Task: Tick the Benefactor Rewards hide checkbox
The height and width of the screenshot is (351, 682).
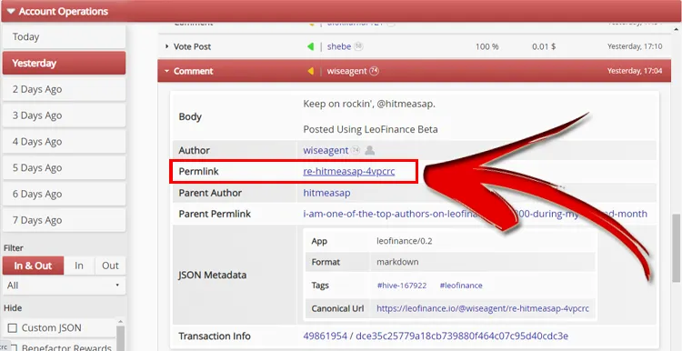Action: [13, 348]
